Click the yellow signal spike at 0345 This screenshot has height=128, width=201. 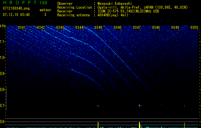coord(98,125)
